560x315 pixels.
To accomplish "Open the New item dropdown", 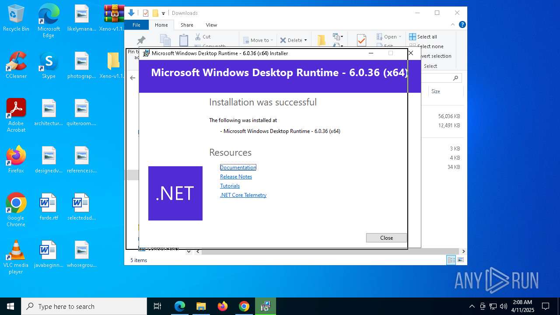I will pyautogui.click(x=338, y=37).
